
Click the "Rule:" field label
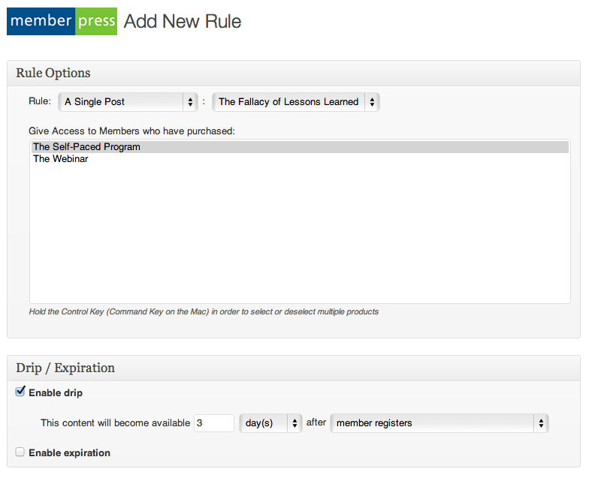(40, 102)
